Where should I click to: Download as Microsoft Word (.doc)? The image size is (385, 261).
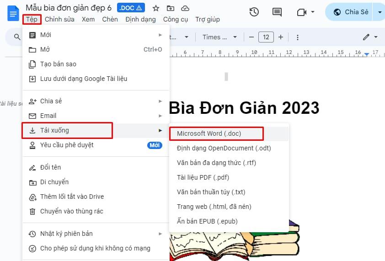(229, 133)
